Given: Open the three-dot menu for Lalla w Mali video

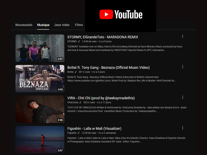Looking at the screenshot, I should pos(183,128).
